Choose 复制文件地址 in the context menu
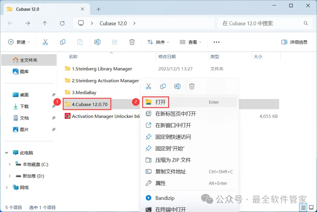317x212 pixels. (189, 172)
